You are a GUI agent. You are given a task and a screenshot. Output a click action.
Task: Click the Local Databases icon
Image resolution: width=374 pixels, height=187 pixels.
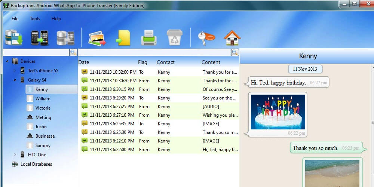15,164
